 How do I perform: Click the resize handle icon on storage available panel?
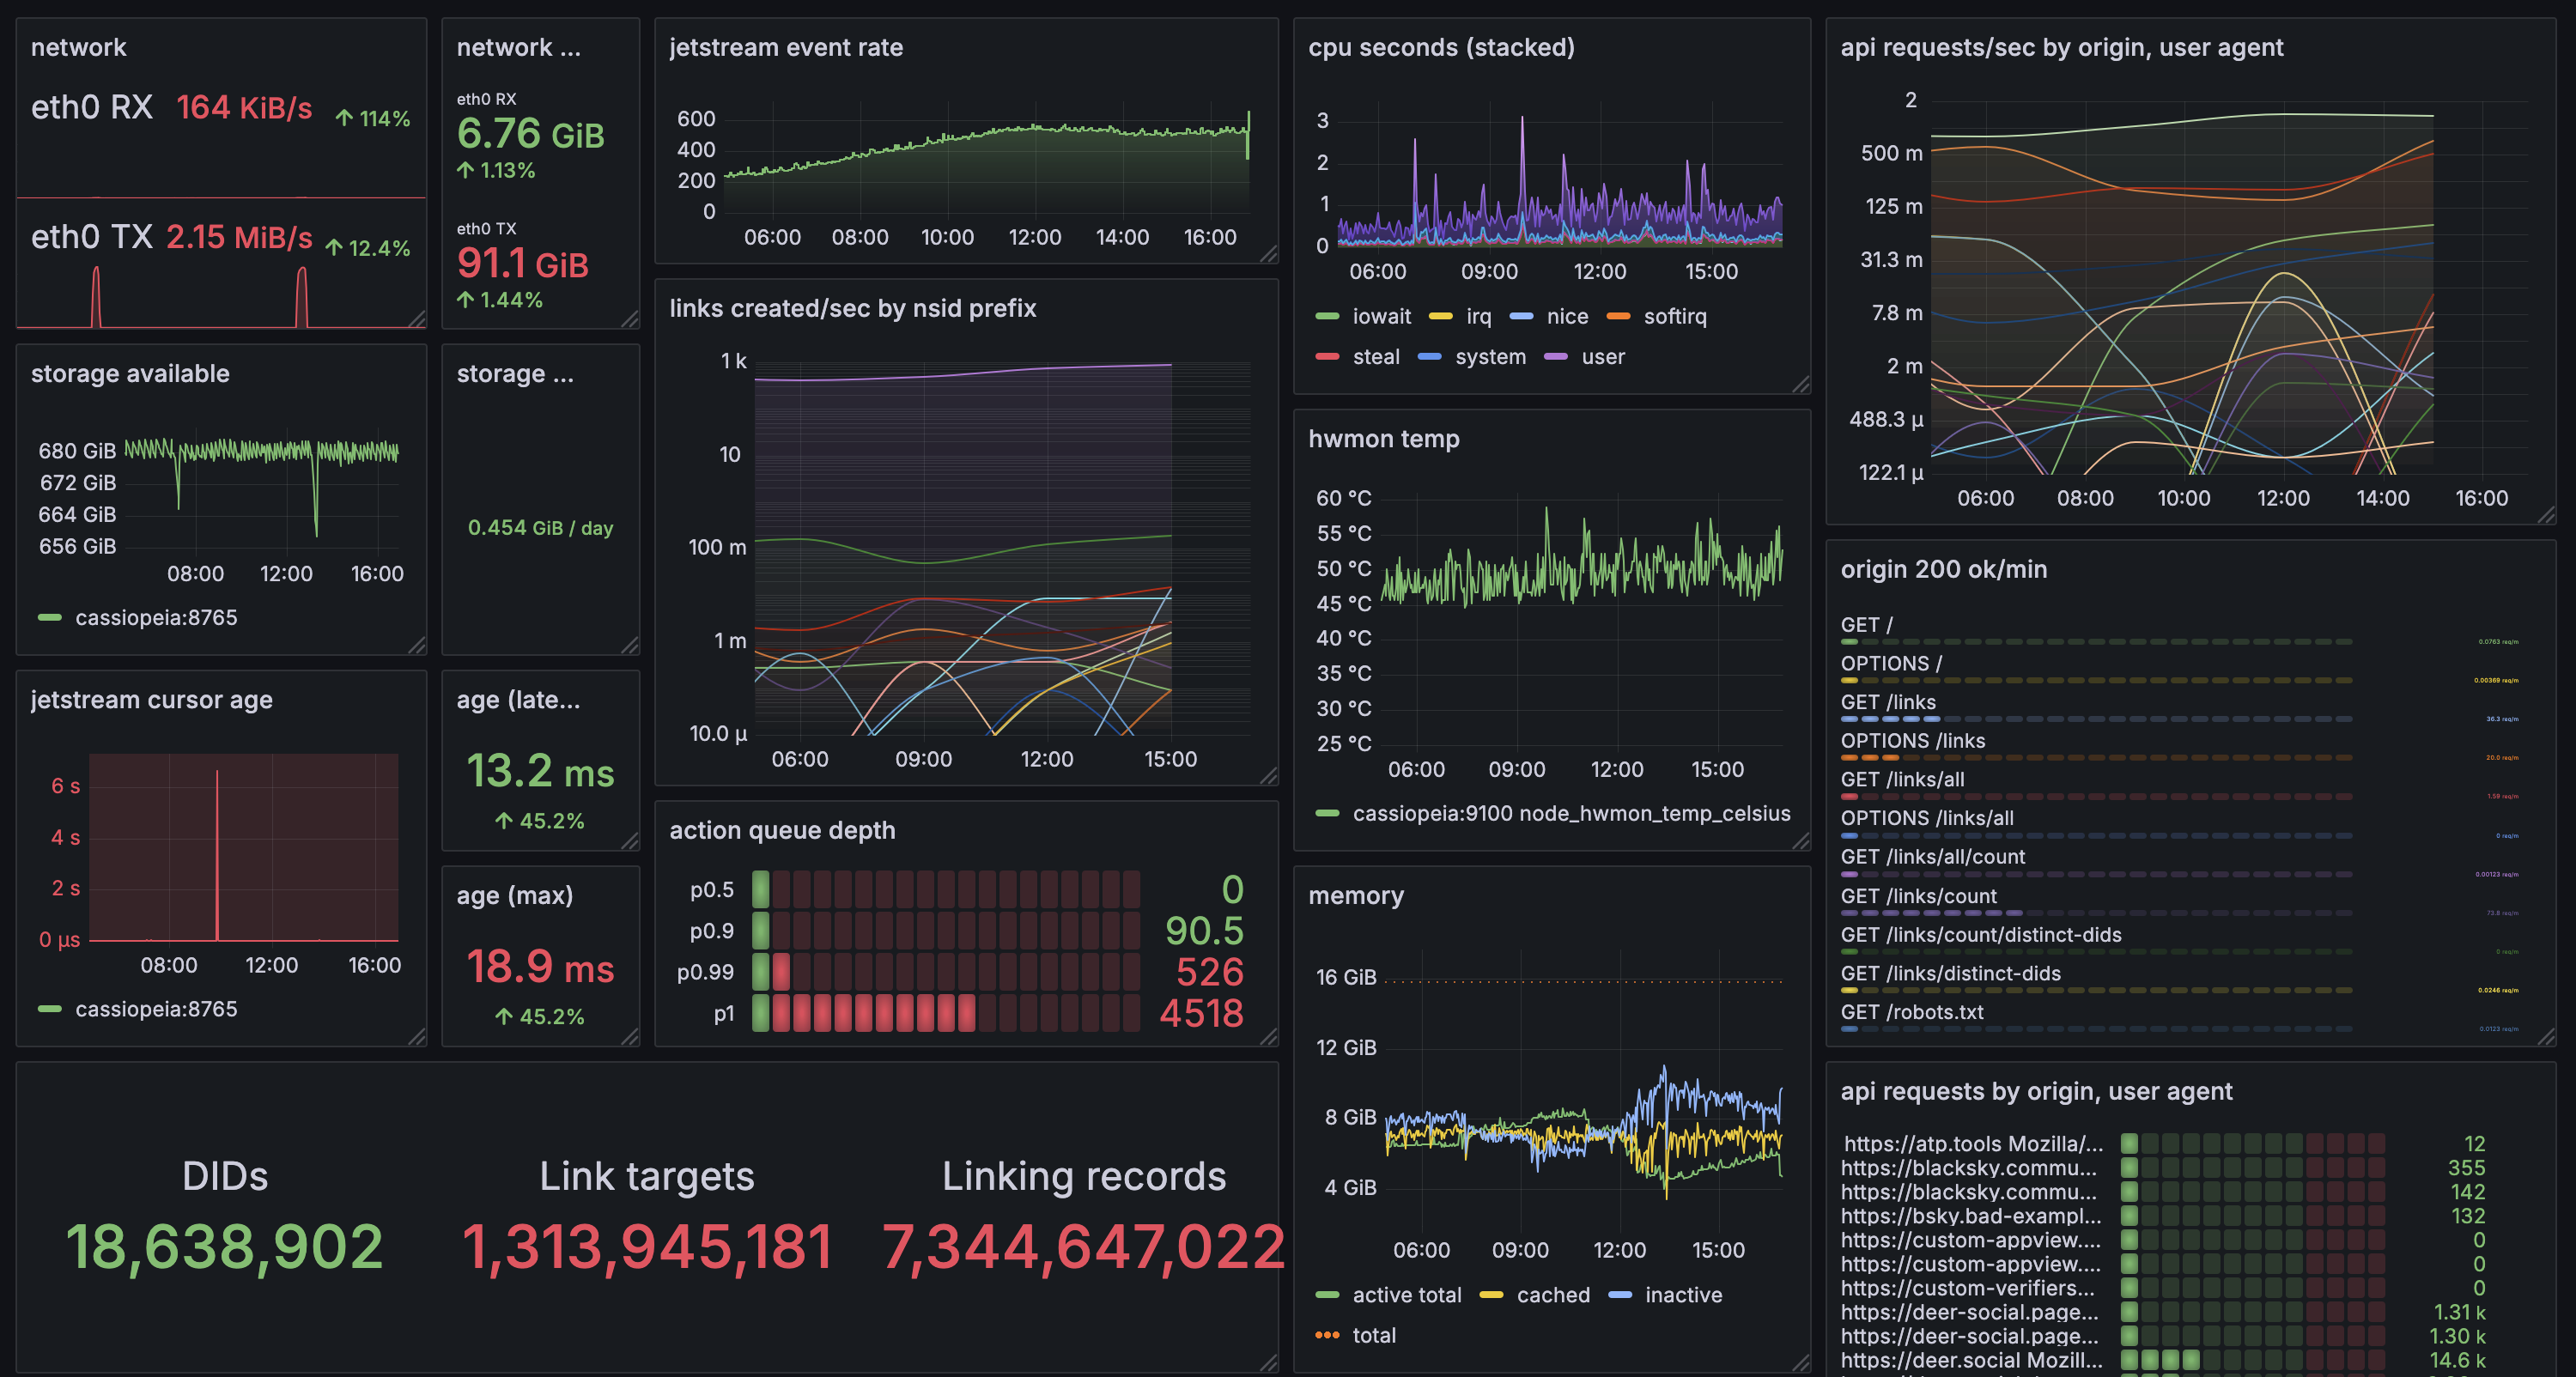418,645
